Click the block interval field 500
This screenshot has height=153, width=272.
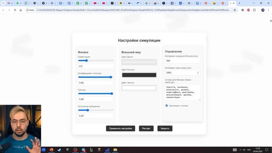[182, 61]
